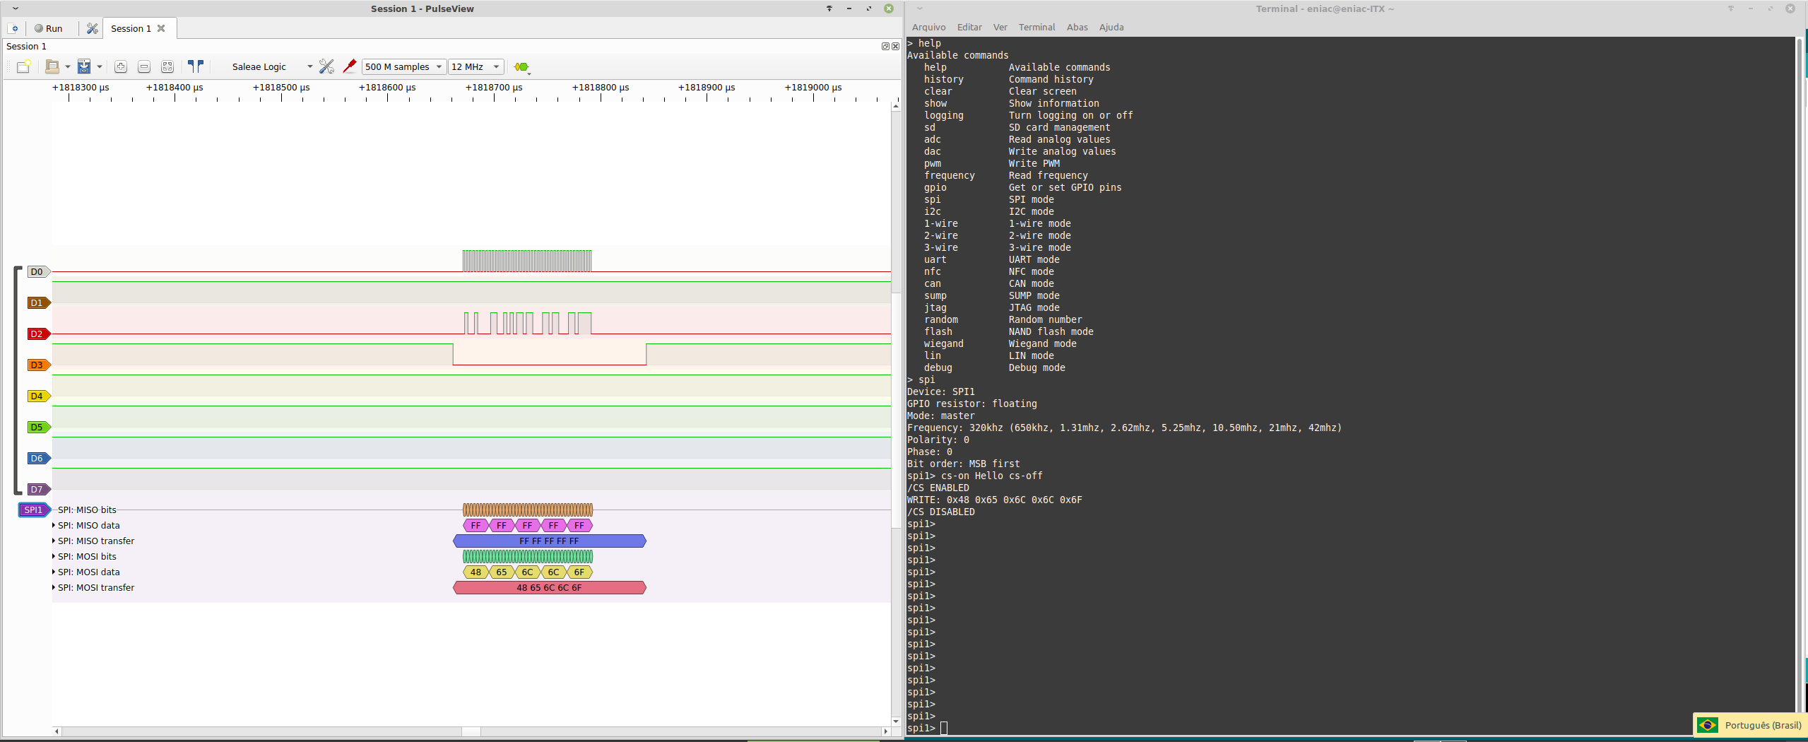Click the SPI: MISO bits label

click(x=87, y=510)
